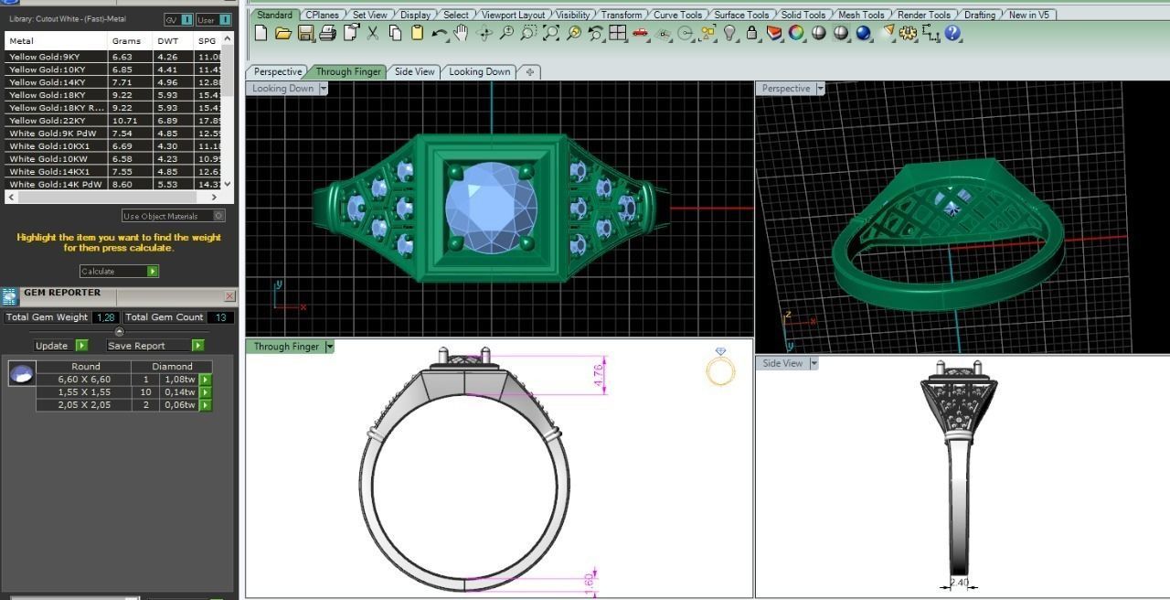Select the Through Finger viewport tab

click(x=348, y=71)
